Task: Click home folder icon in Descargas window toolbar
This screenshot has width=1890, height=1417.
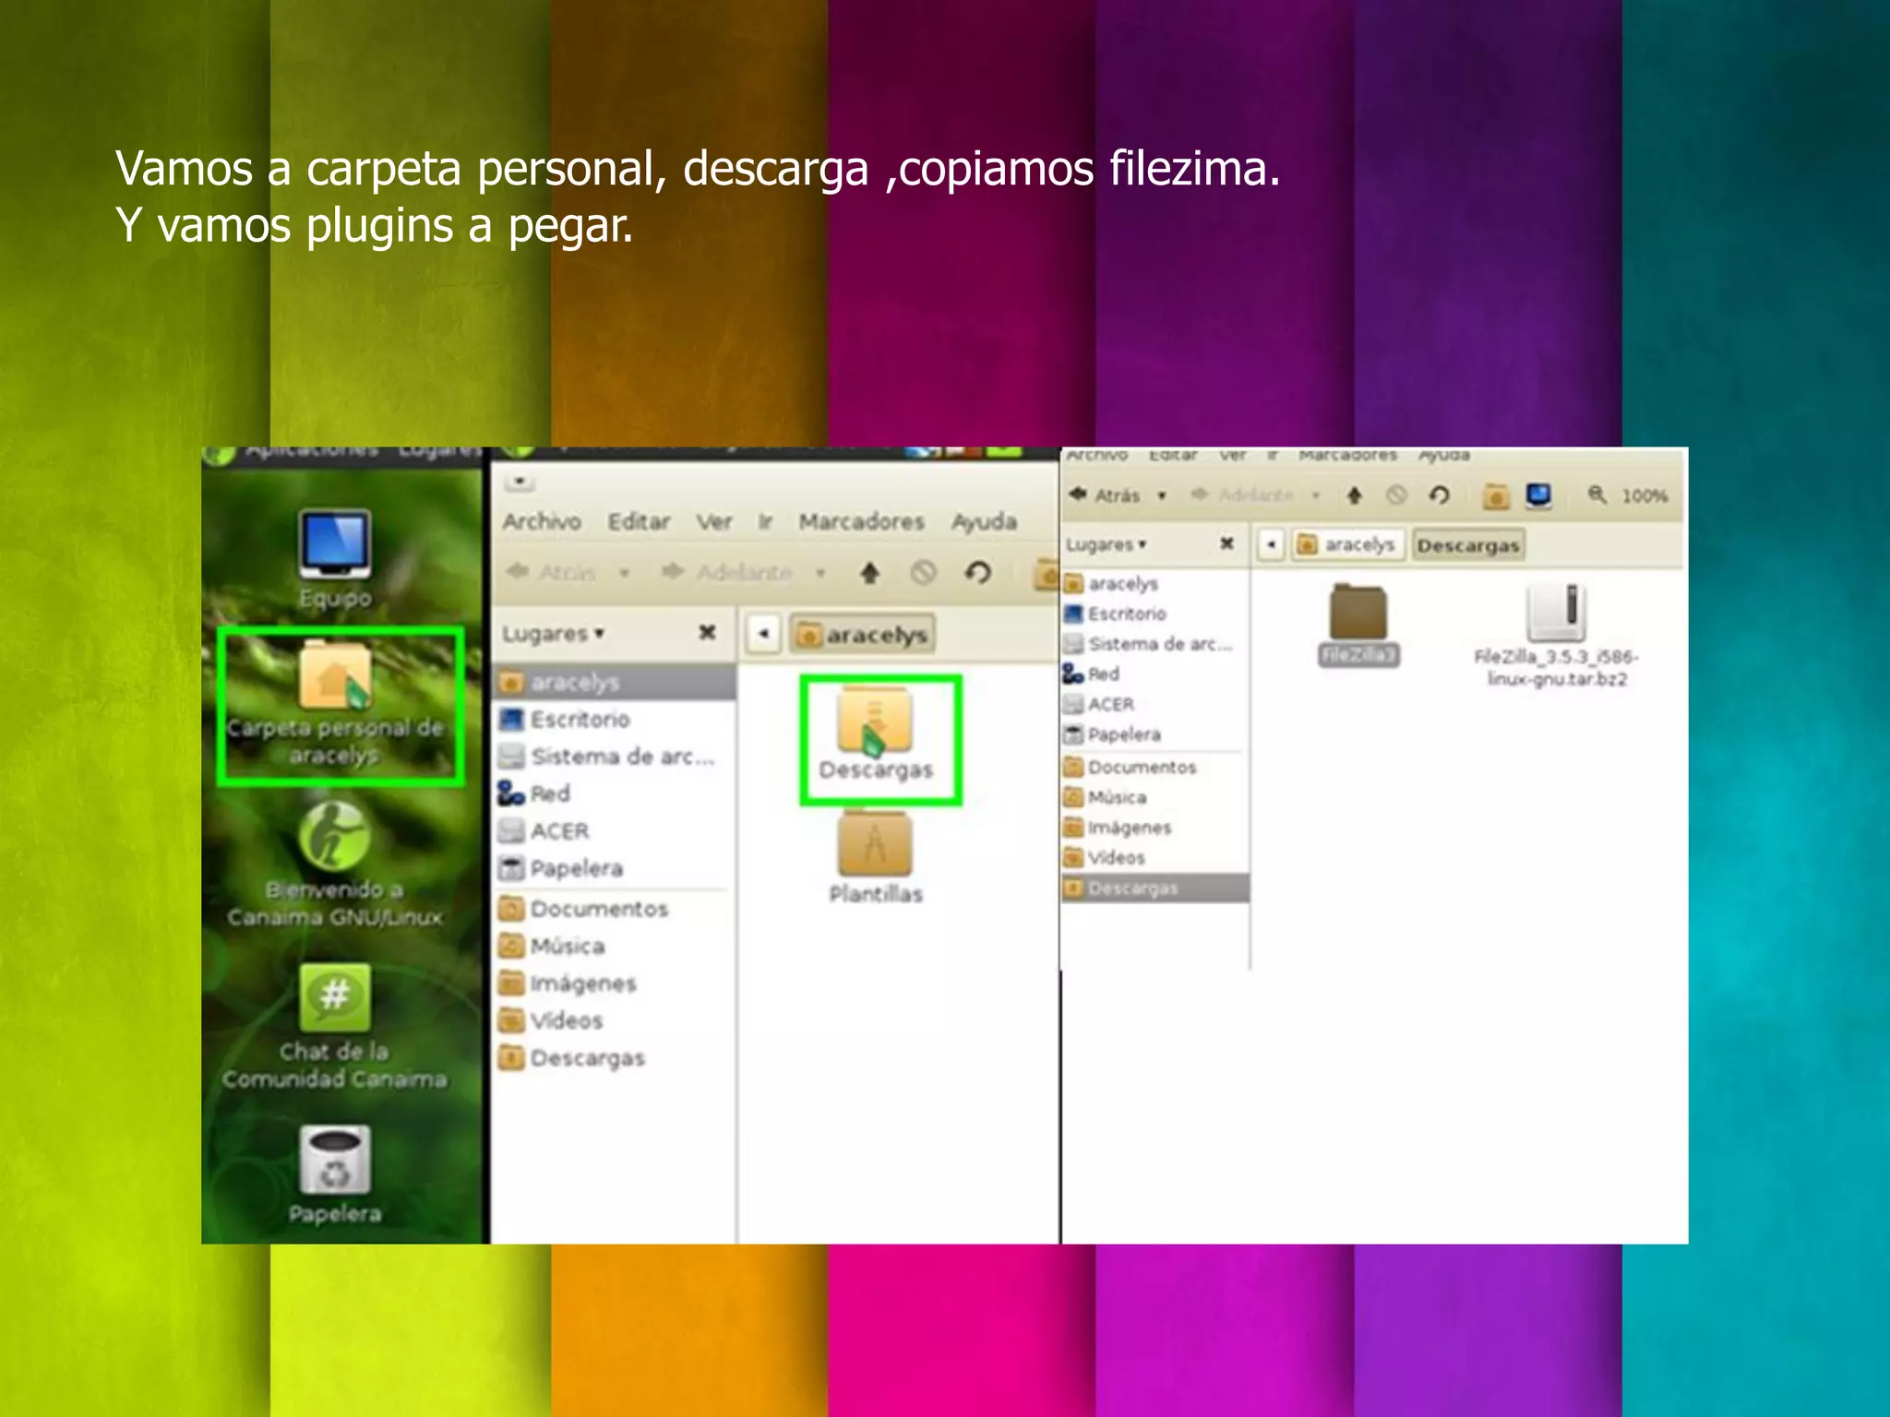Action: point(1496,496)
